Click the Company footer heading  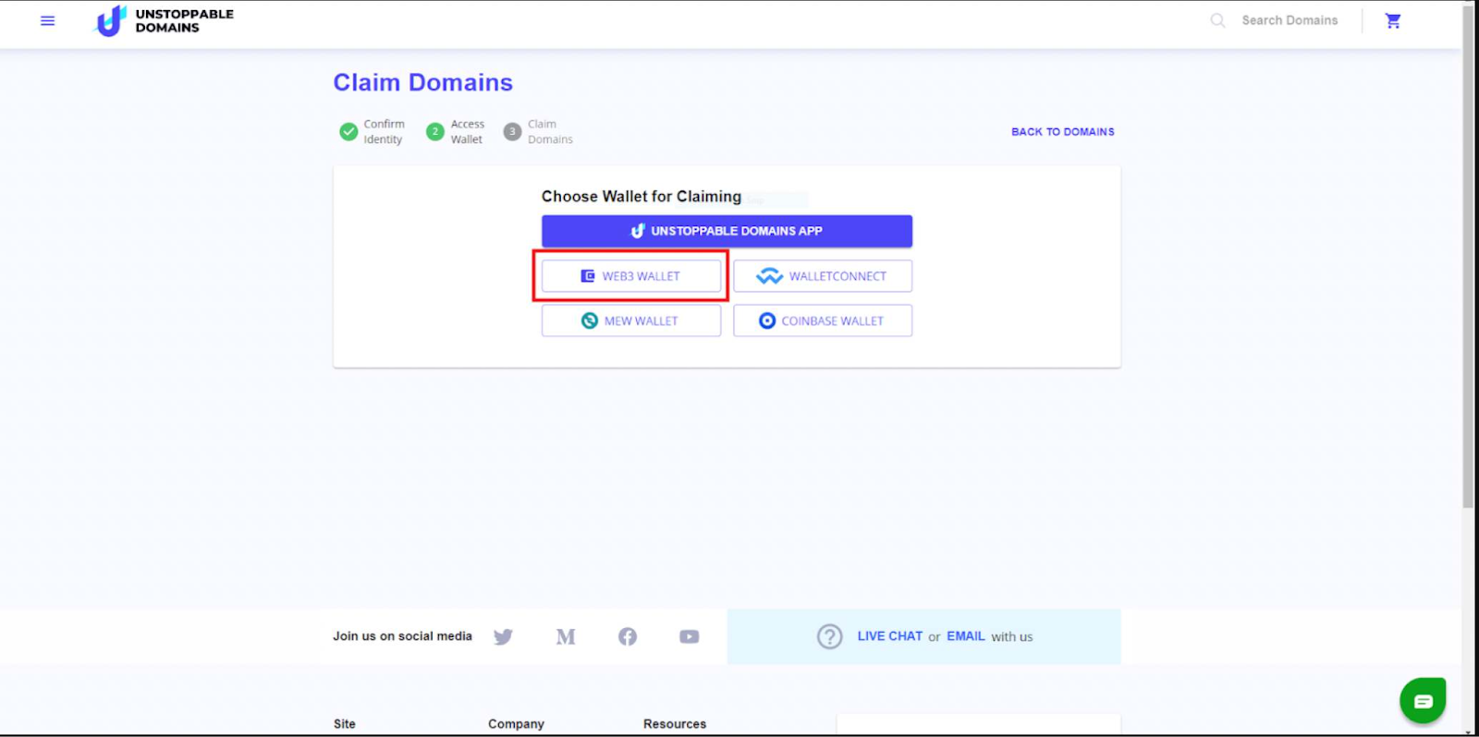click(516, 724)
